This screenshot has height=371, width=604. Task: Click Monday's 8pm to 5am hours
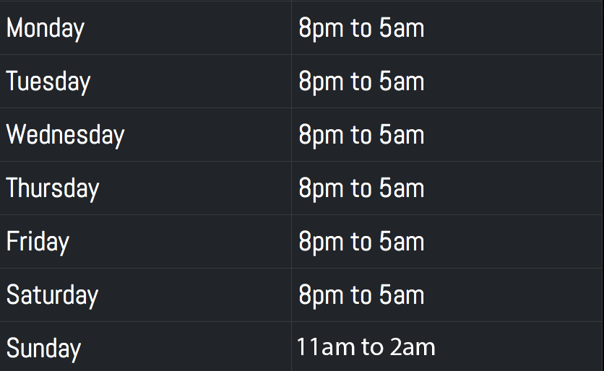click(x=361, y=28)
